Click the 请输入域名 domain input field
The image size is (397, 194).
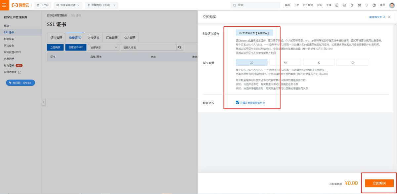(148, 48)
